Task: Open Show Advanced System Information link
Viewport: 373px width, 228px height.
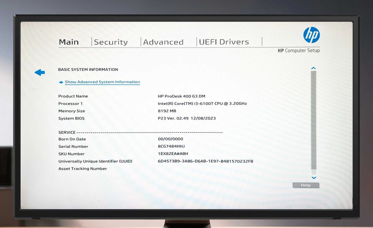Action: point(103,82)
